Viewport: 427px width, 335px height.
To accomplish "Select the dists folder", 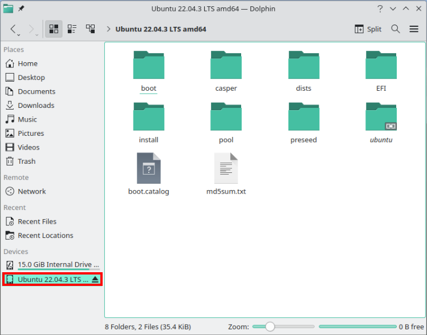I will 304,72.
